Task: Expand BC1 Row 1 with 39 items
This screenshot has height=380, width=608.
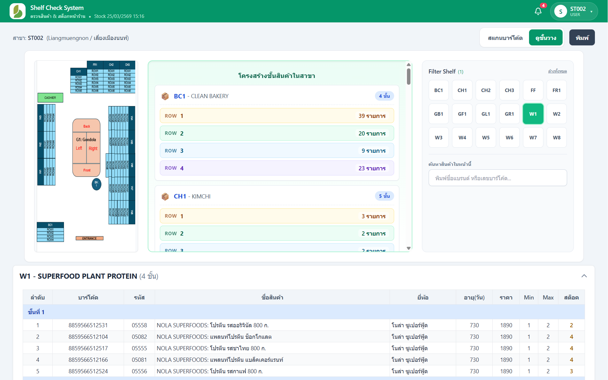Action: 277,116
